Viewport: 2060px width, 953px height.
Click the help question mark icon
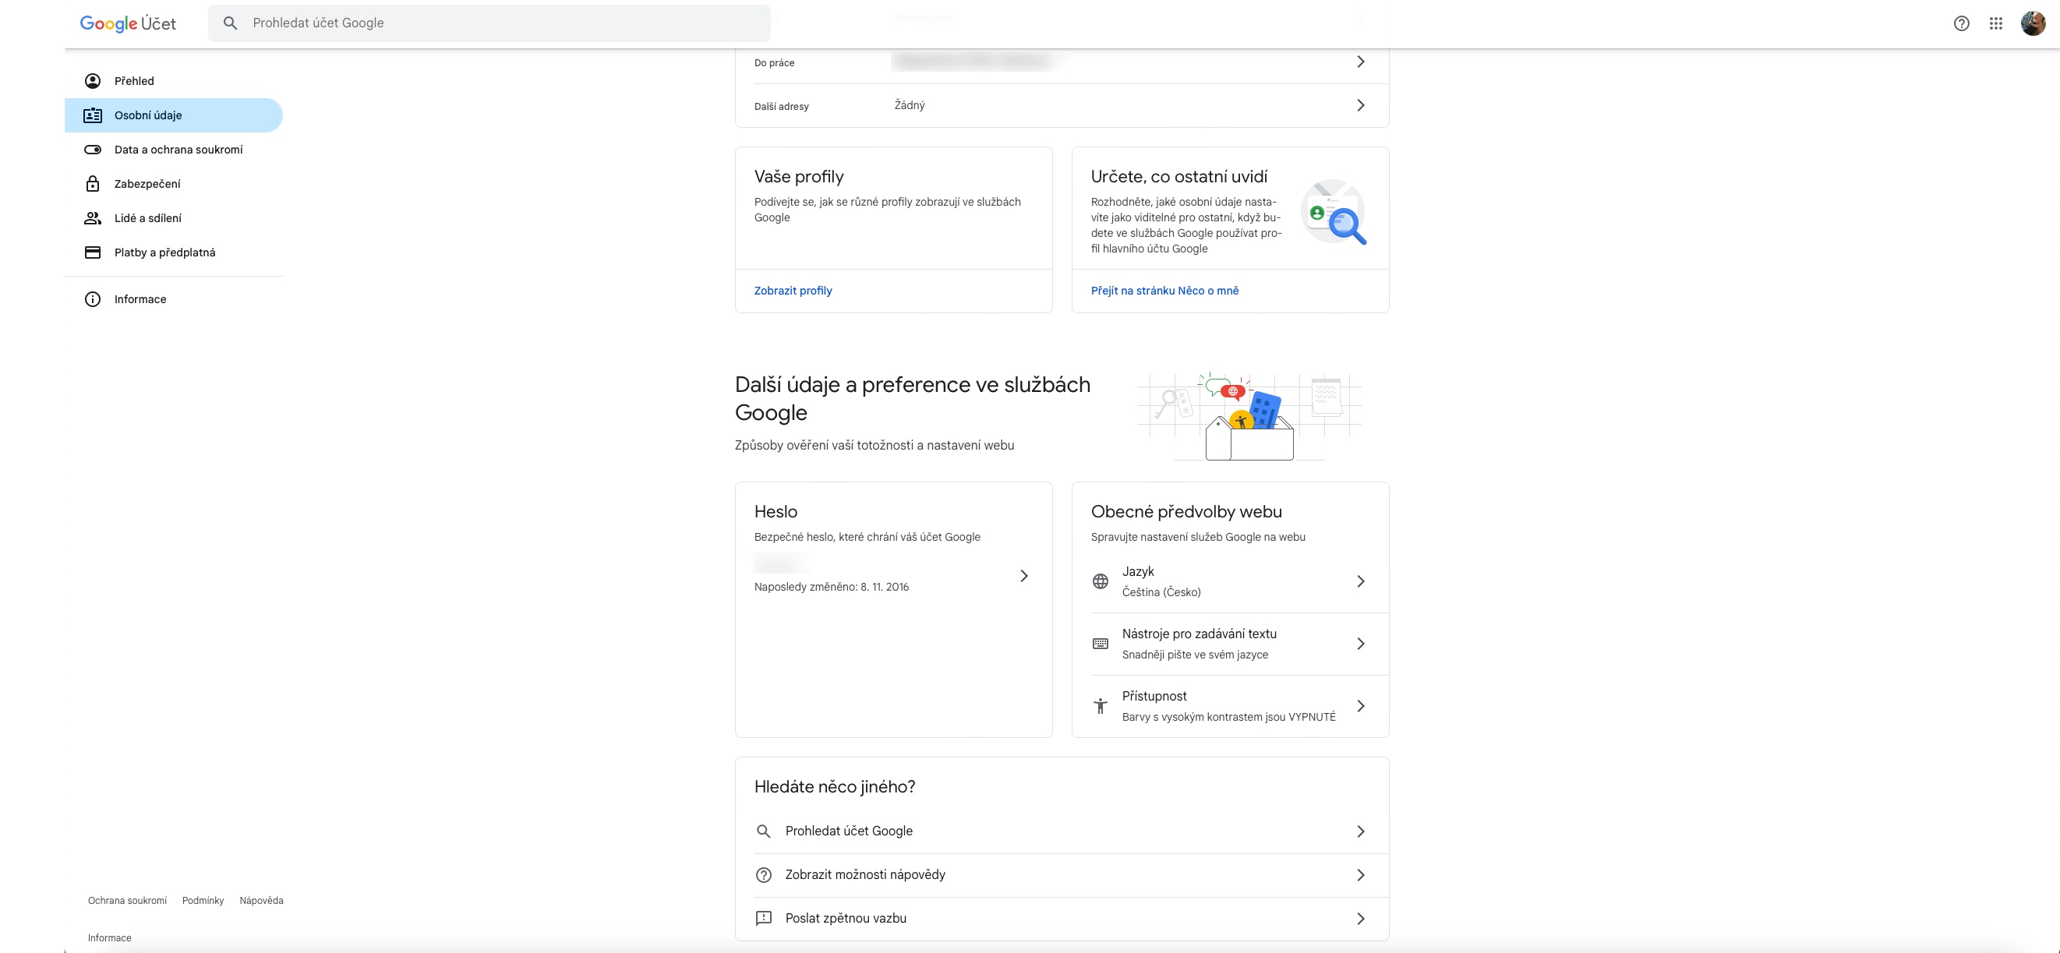[x=1961, y=23]
